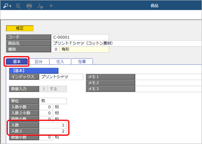
Task: Switch to the 基本 tab
Action: 17,62
